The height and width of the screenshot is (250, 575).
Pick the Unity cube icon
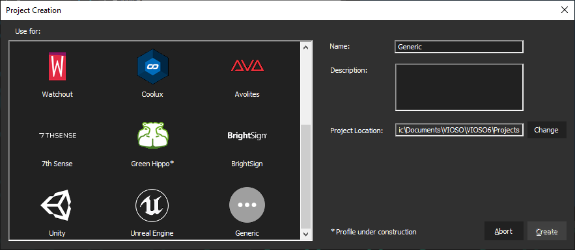(56, 205)
